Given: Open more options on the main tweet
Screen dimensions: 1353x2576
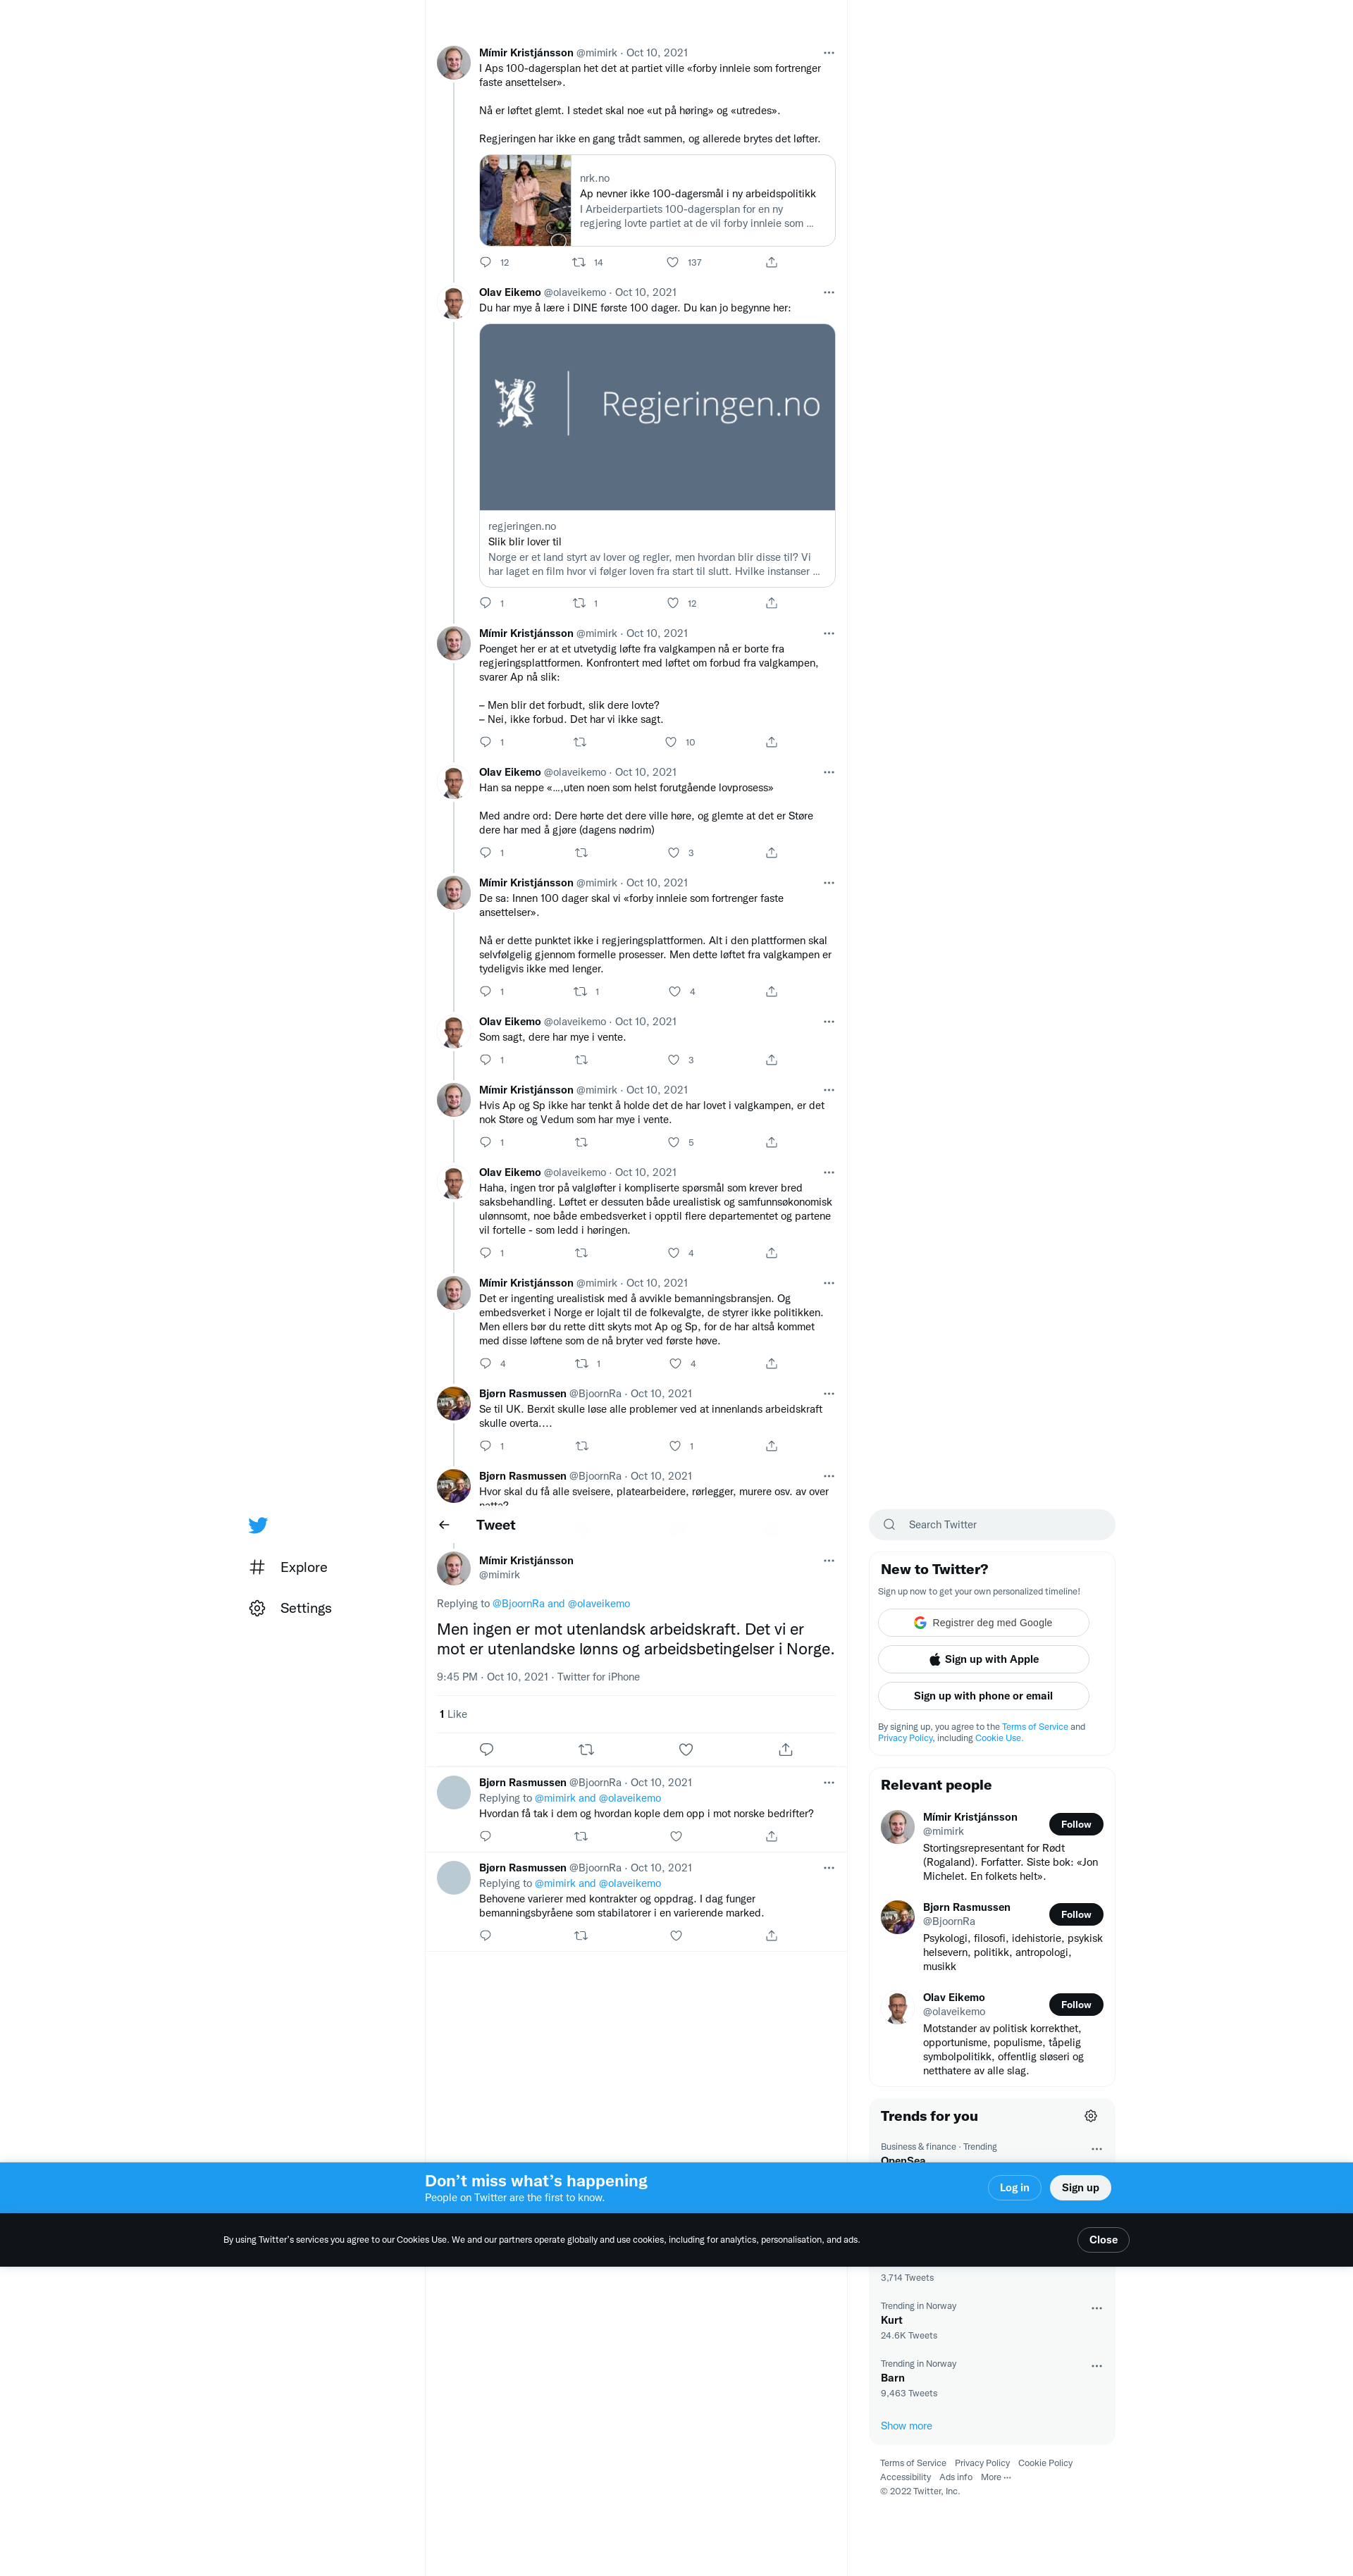Looking at the screenshot, I should coord(829,1560).
